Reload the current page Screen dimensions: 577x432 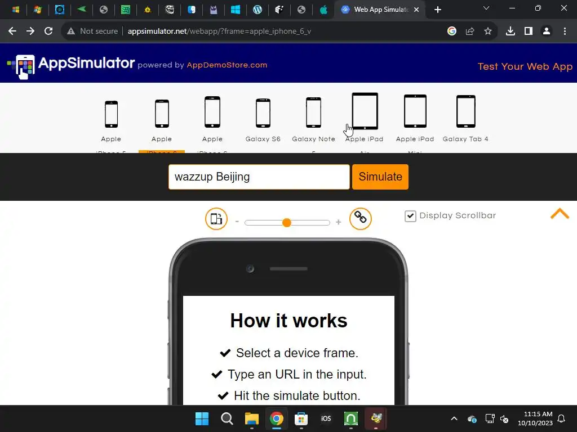pyautogui.click(x=48, y=31)
